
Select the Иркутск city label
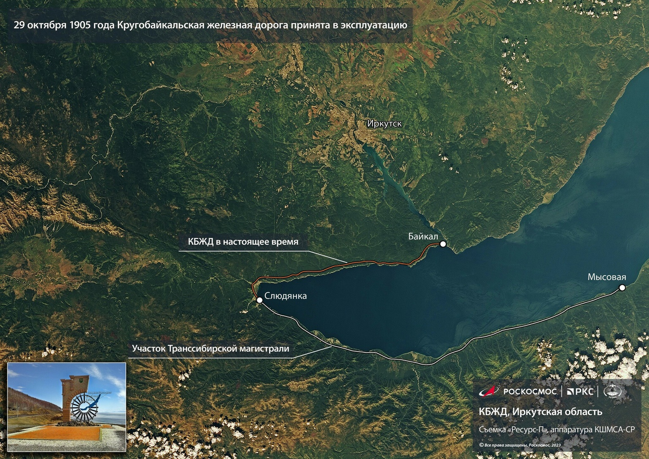click(x=384, y=124)
